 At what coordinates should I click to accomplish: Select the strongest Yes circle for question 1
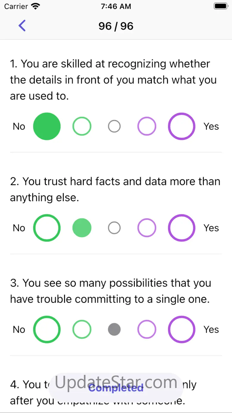coord(182,126)
